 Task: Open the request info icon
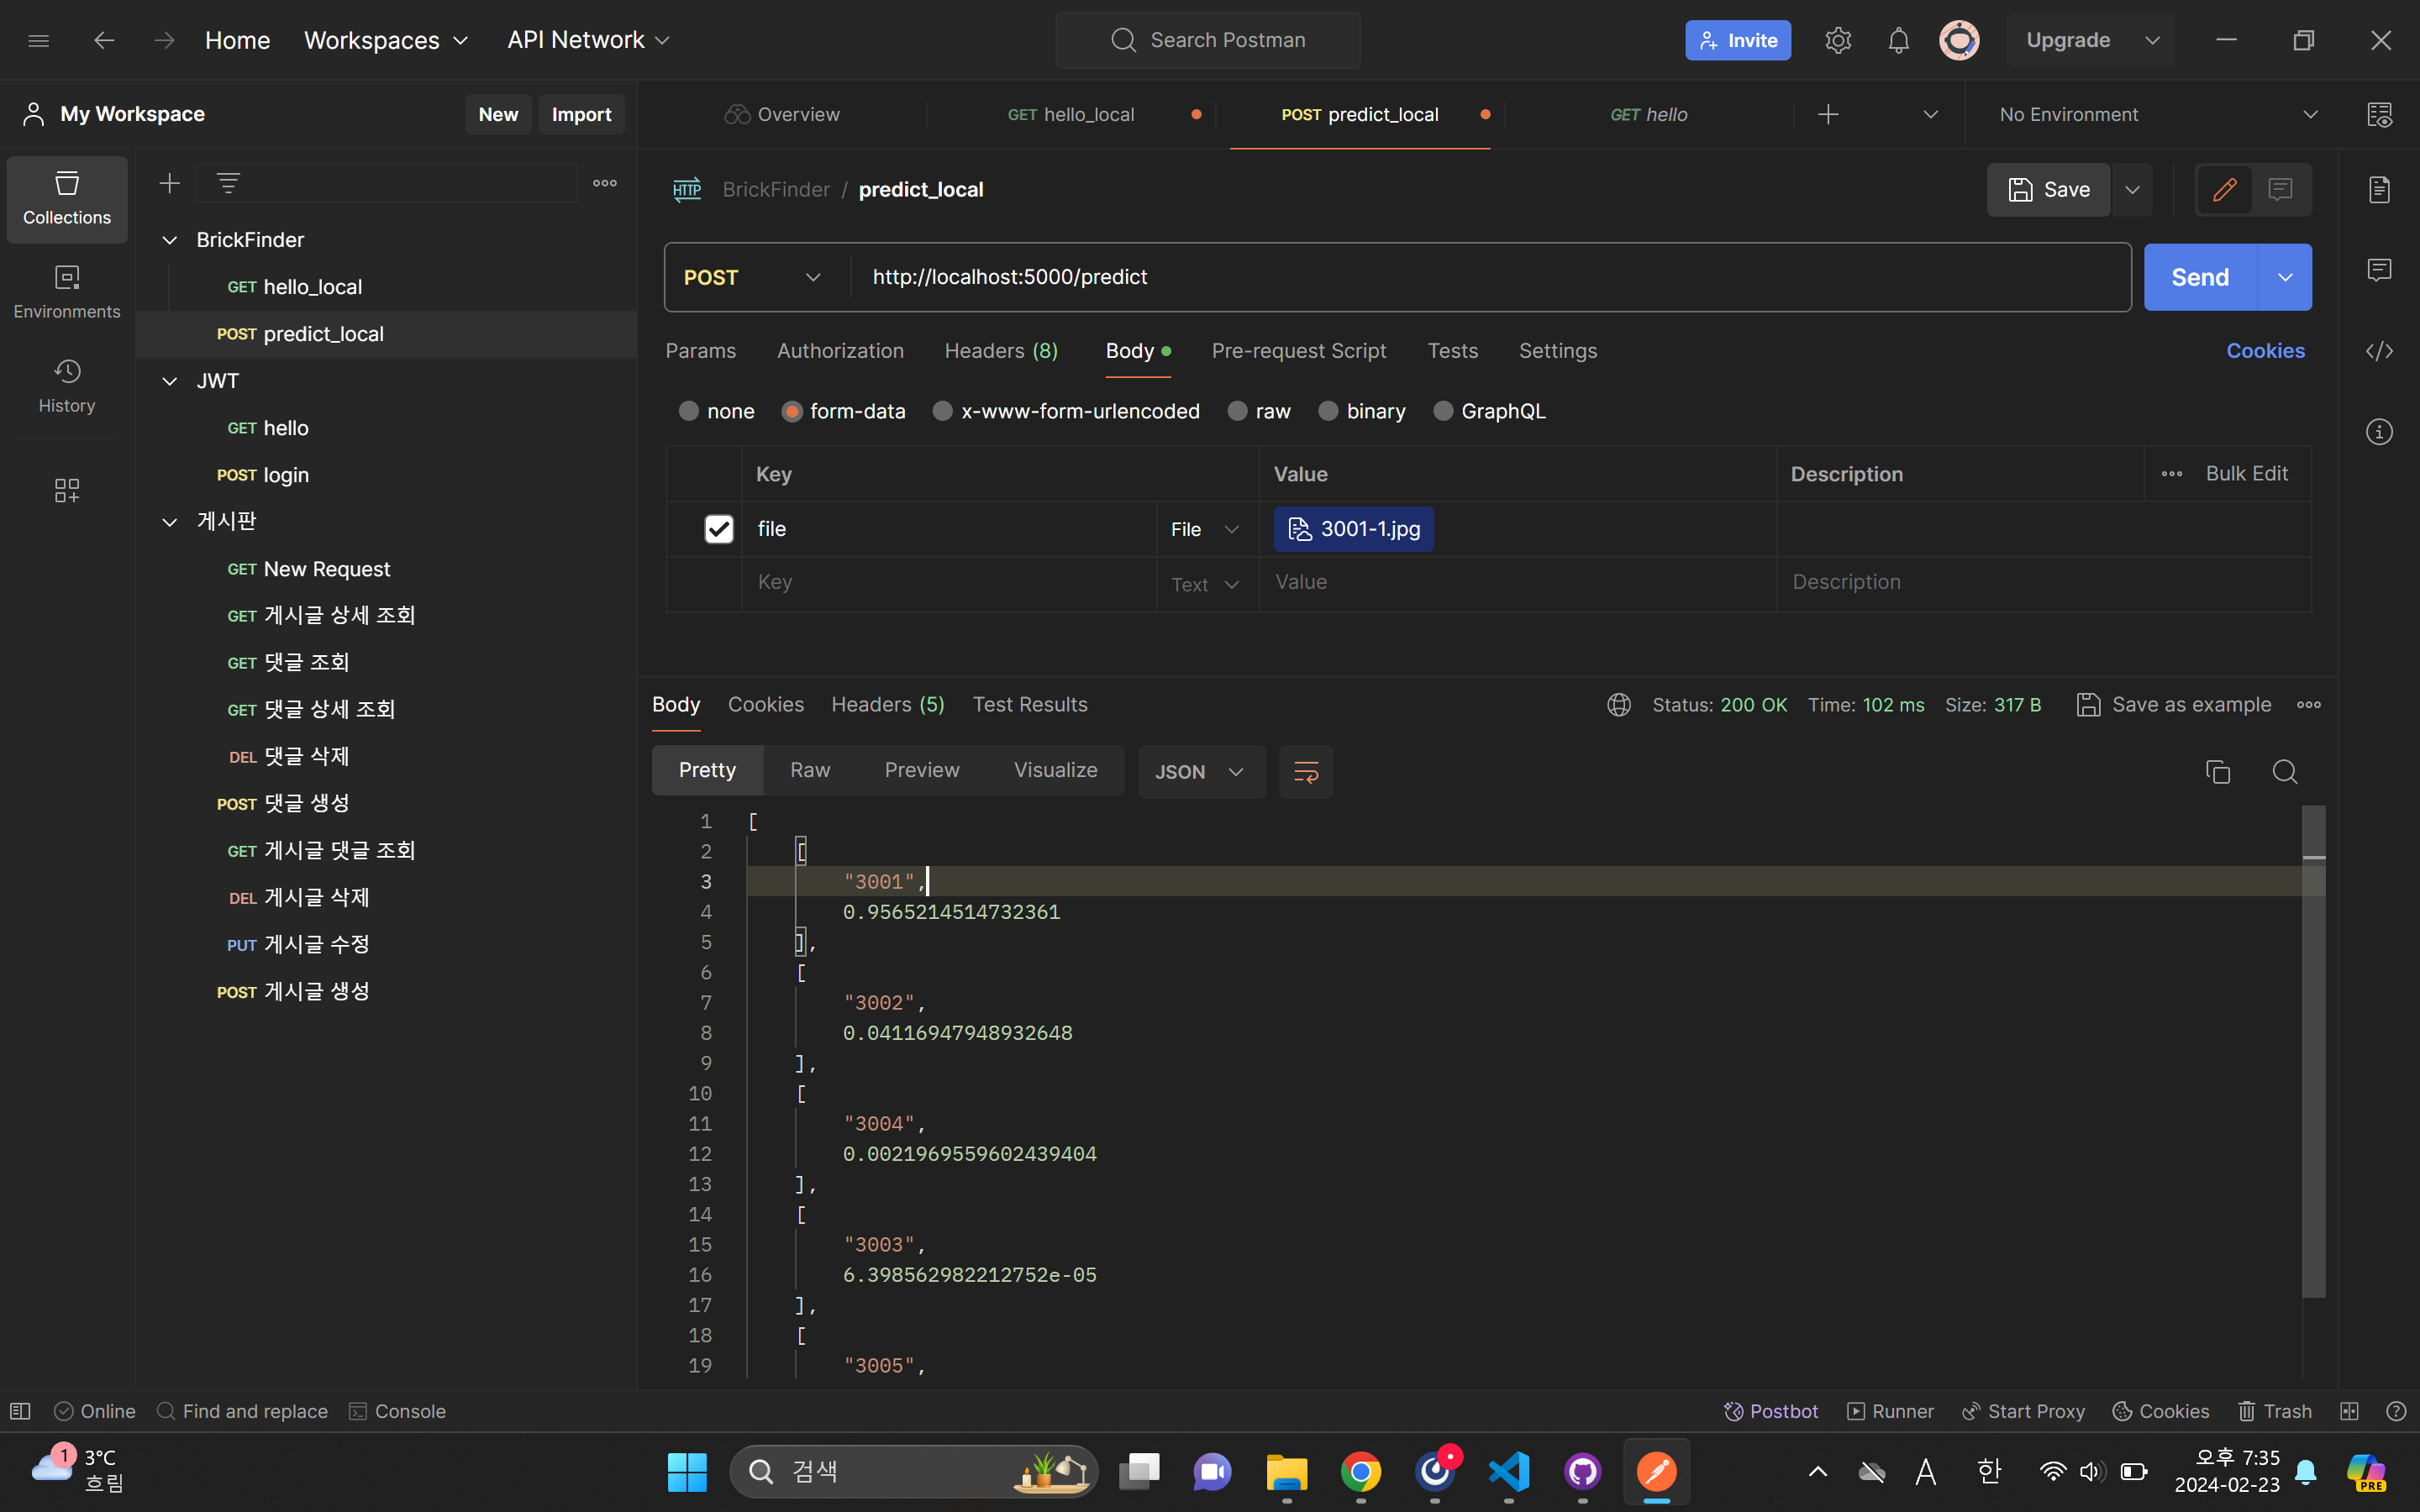(2379, 432)
